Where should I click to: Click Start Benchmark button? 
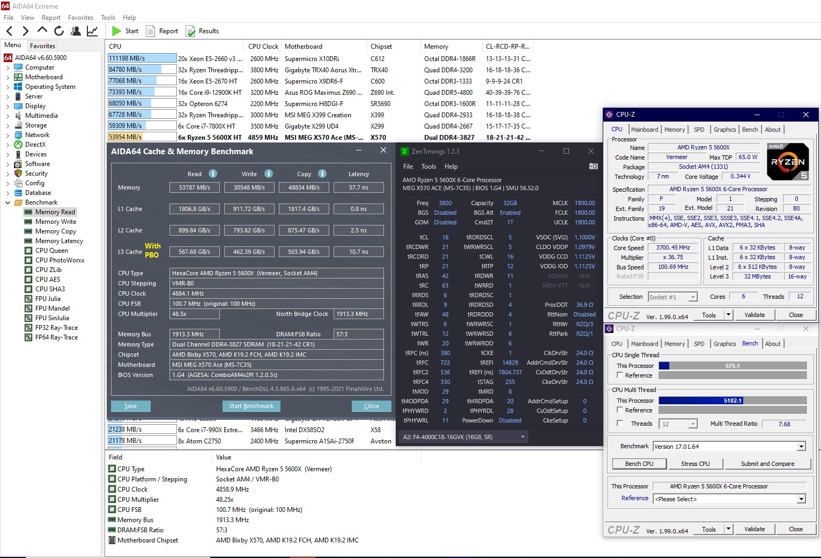tap(251, 406)
